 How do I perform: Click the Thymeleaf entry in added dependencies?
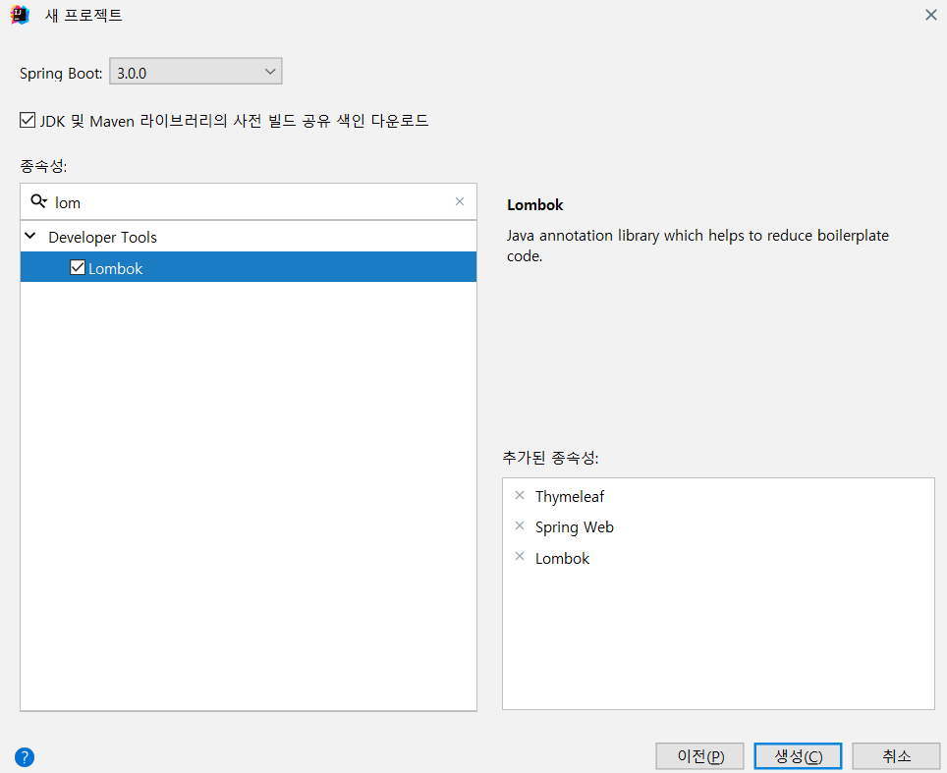[570, 496]
